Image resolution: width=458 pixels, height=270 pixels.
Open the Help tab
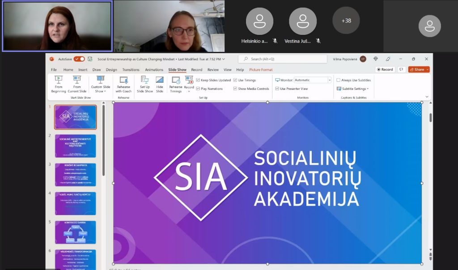coord(240,70)
